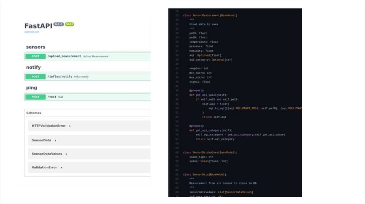Click POST badge for /test
The height and width of the screenshot is (204, 365).
[35, 97]
